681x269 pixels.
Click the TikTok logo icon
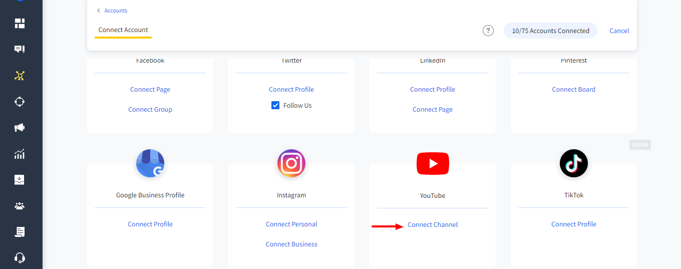coord(574,163)
